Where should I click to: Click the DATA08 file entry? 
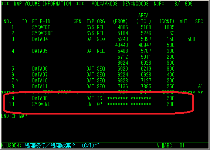pos(40,98)
